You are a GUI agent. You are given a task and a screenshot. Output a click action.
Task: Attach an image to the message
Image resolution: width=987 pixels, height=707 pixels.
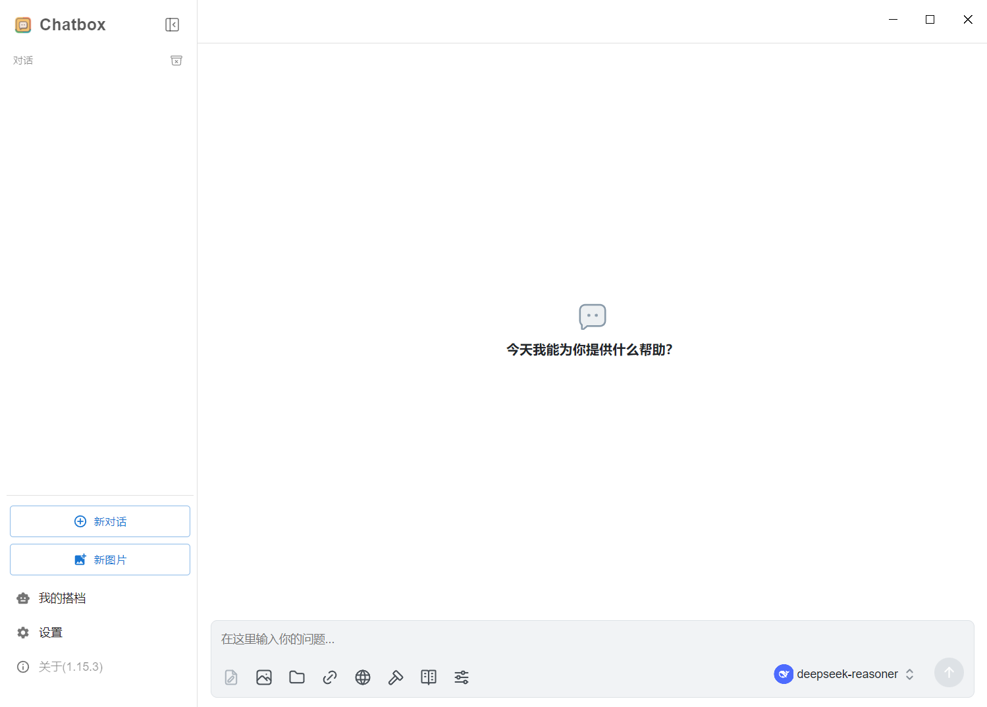[x=264, y=677]
